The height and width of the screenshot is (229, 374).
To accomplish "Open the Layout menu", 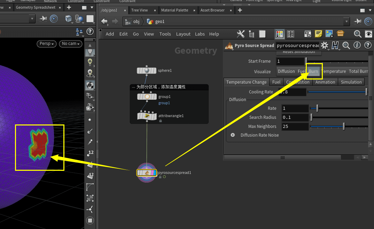I will (x=183, y=34).
